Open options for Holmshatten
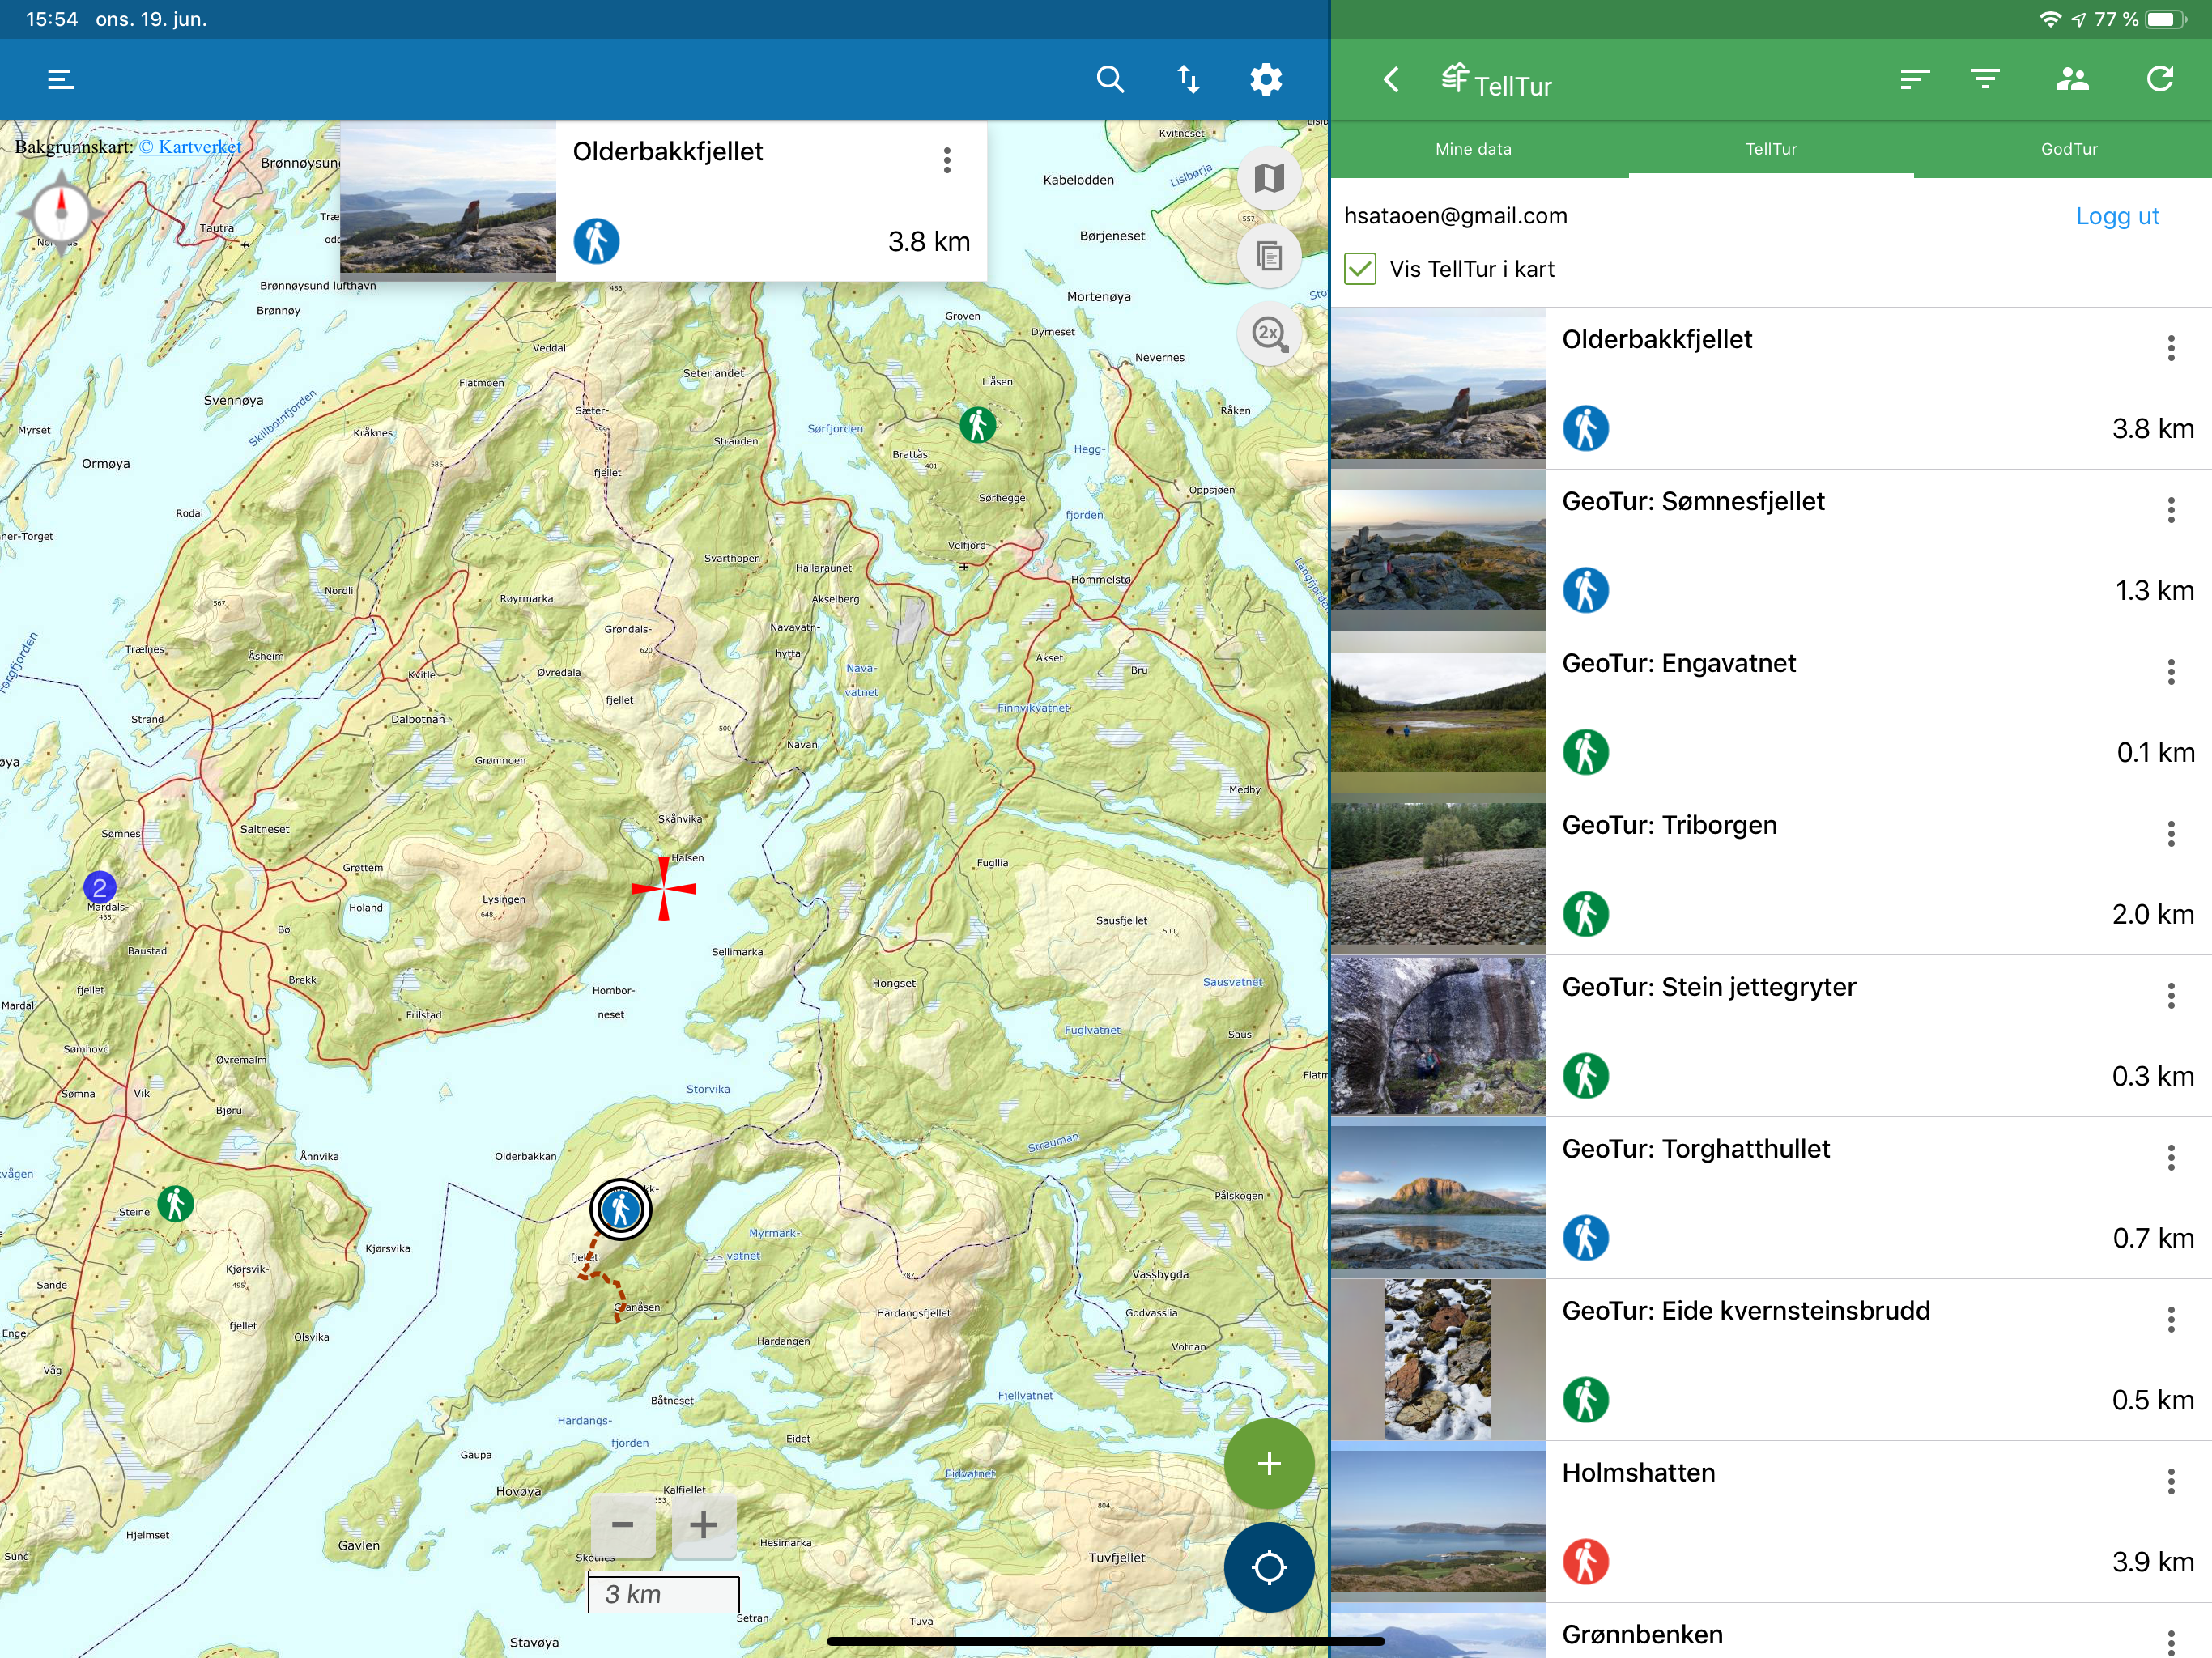This screenshot has width=2212, height=1658. [2171, 1482]
